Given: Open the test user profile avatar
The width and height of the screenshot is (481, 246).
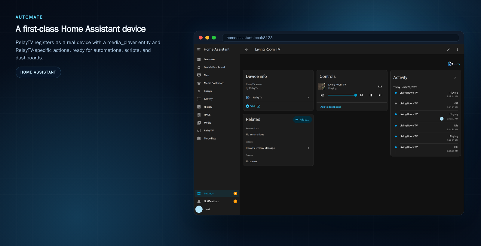Looking at the screenshot, I should 199,209.
